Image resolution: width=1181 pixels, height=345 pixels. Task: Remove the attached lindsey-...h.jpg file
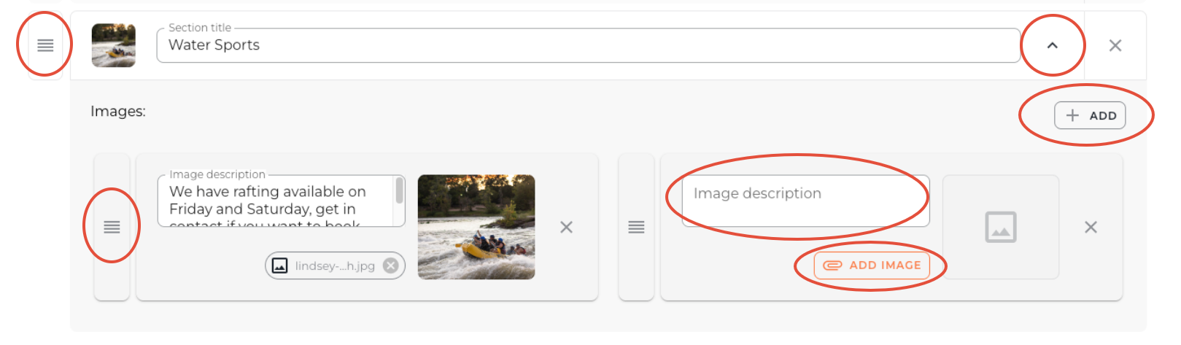[391, 265]
